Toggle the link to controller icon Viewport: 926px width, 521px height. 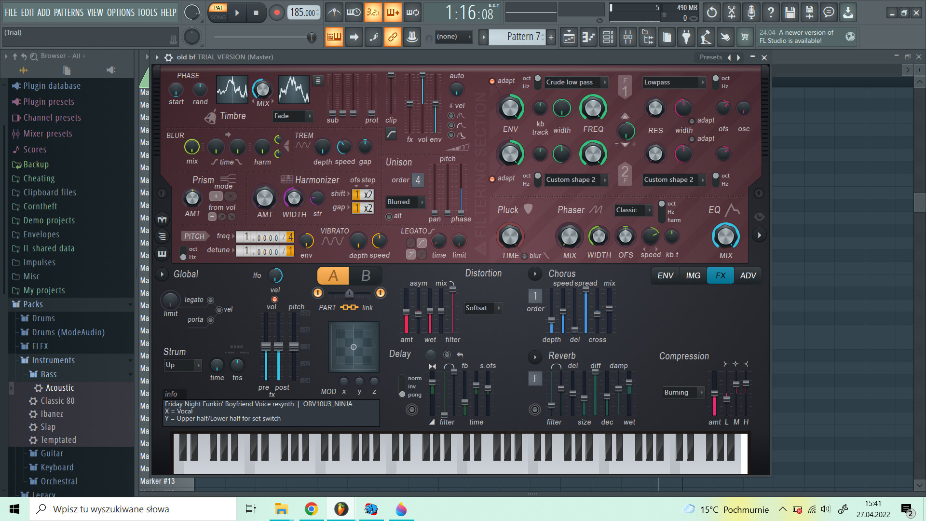coord(393,37)
